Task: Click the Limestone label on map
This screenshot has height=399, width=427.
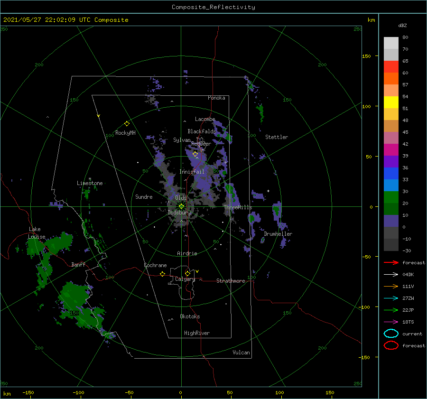Action: [90, 183]
